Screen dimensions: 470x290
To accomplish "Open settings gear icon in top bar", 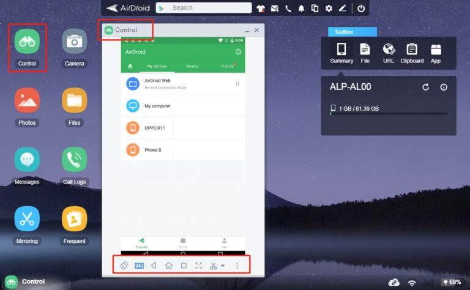I will (x=329, y=9).
